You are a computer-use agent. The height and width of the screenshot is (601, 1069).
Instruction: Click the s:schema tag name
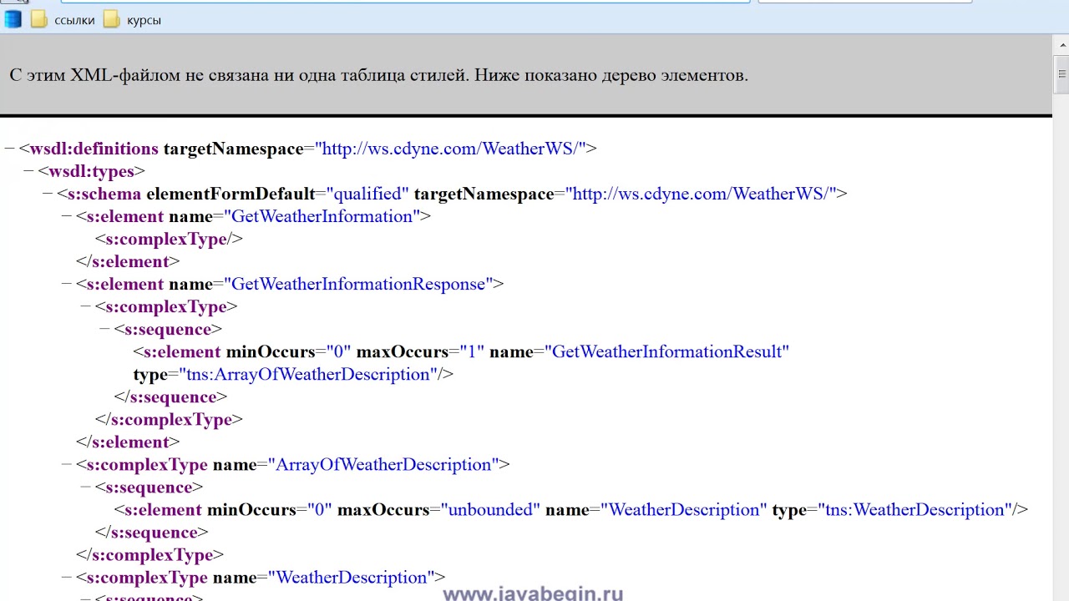click(x=104, y=194)
